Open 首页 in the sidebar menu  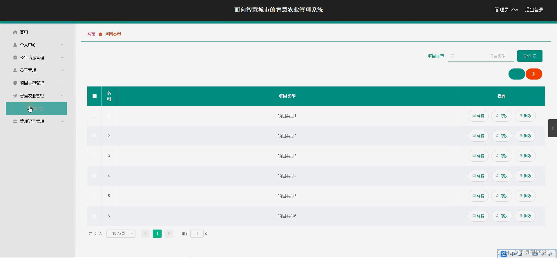[36, 32]
